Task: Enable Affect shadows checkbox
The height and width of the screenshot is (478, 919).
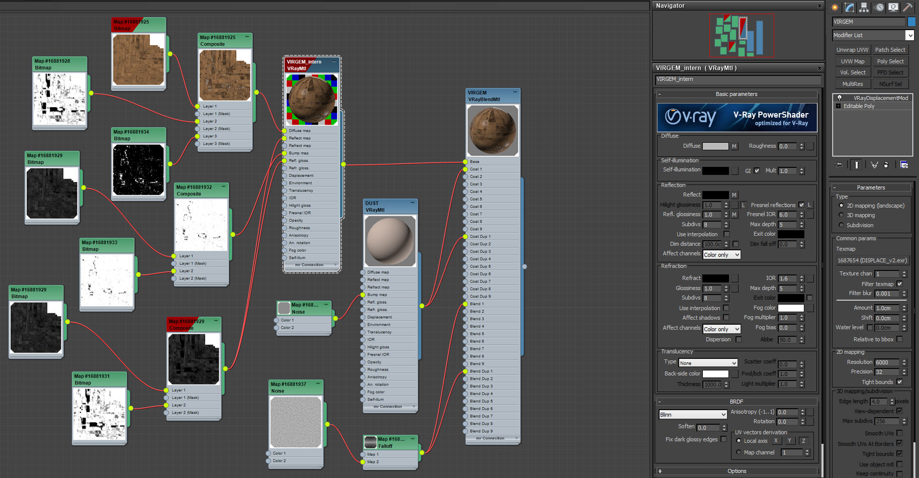Action: (x=726, y=318)
